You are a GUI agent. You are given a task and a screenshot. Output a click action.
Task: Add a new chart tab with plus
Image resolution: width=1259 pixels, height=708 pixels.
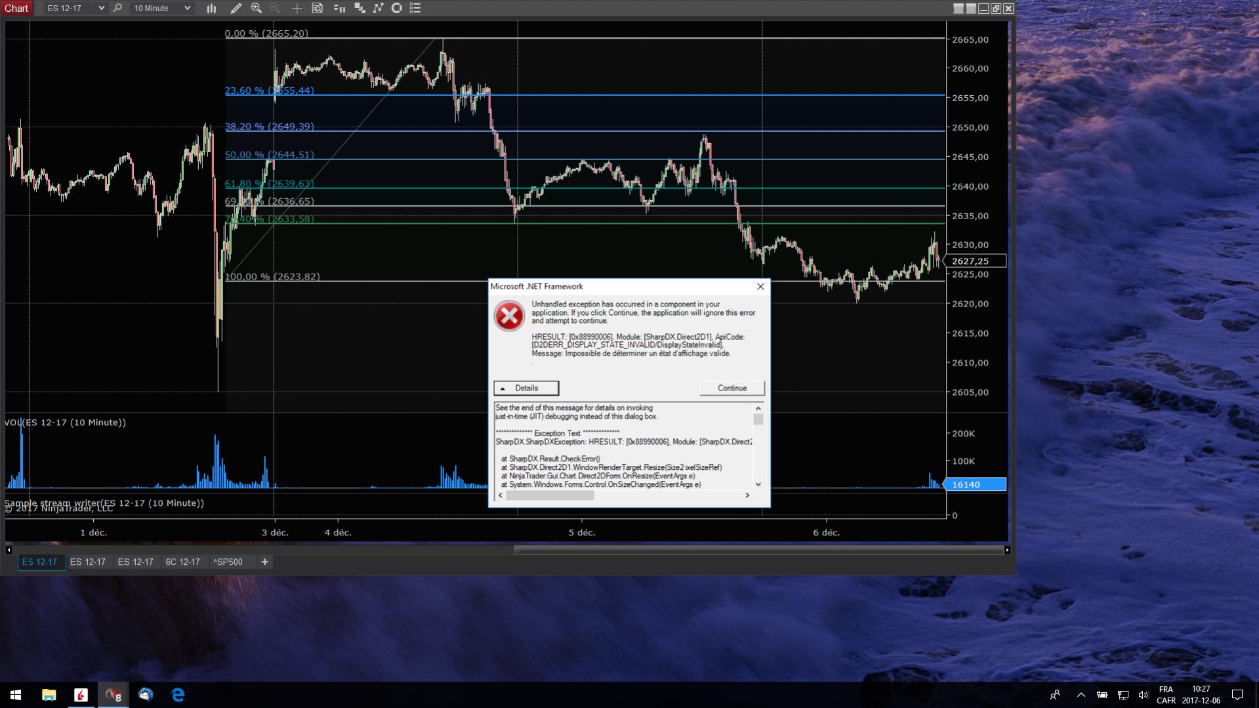click(265, 562)
